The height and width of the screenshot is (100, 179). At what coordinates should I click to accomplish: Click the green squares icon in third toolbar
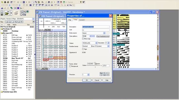click(x=11, y=8)
